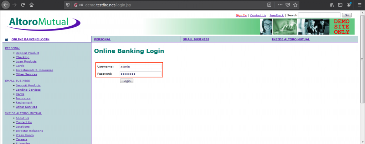Click the woman with glasses banner photo

point(266,26)
